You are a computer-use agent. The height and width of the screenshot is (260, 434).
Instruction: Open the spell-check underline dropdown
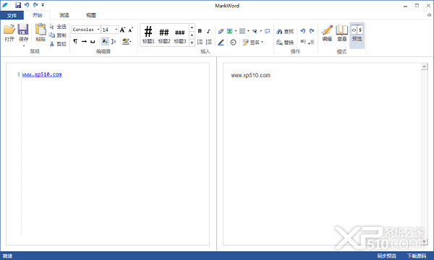[x=127, y=41]
